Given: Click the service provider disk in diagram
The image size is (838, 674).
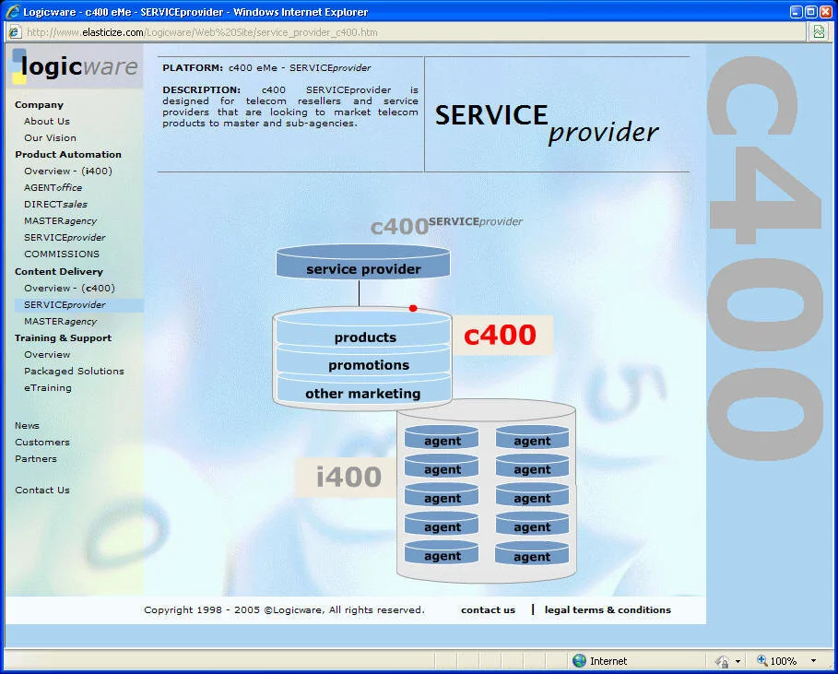Looking at the screenshot, I should tap(363, 263).
